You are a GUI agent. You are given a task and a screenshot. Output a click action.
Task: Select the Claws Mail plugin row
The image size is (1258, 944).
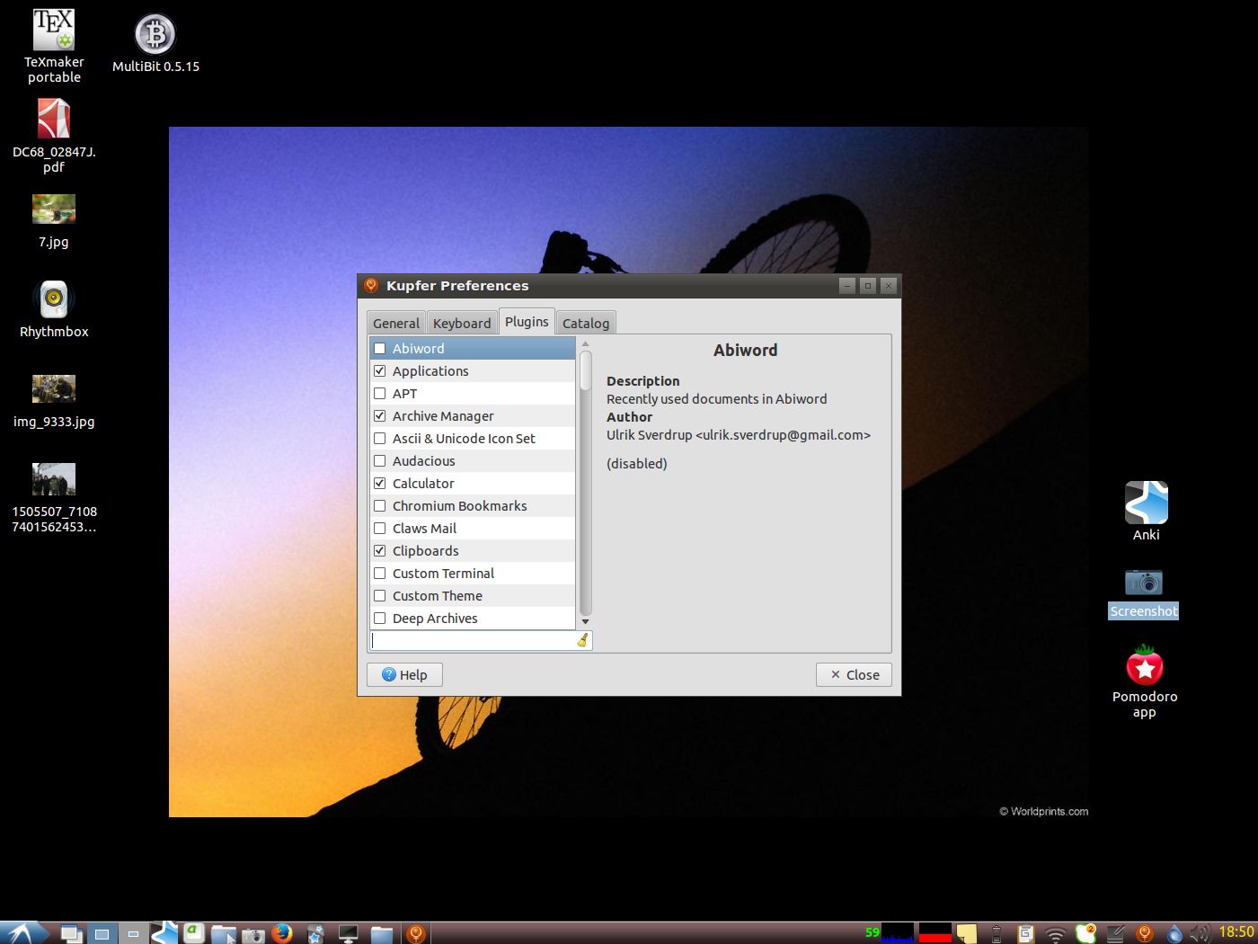[x=473, y=529]
